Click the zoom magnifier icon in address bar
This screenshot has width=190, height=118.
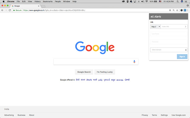(x=174, y=10)
